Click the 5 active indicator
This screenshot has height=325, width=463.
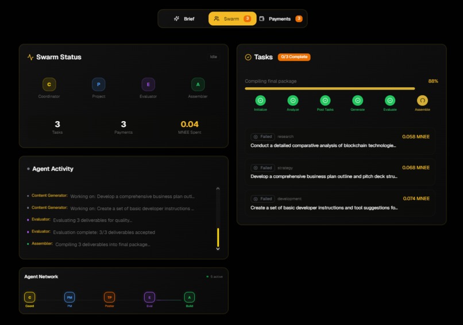[215, 277]
